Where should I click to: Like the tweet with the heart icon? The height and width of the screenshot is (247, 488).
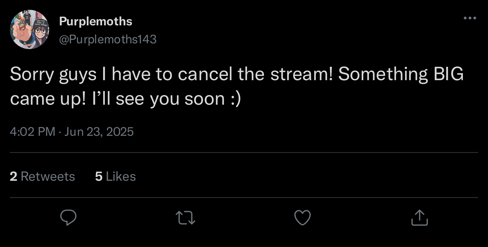[x=302, y=218]
